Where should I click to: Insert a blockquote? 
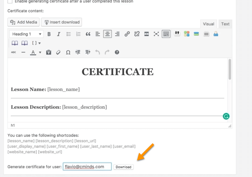88,34
